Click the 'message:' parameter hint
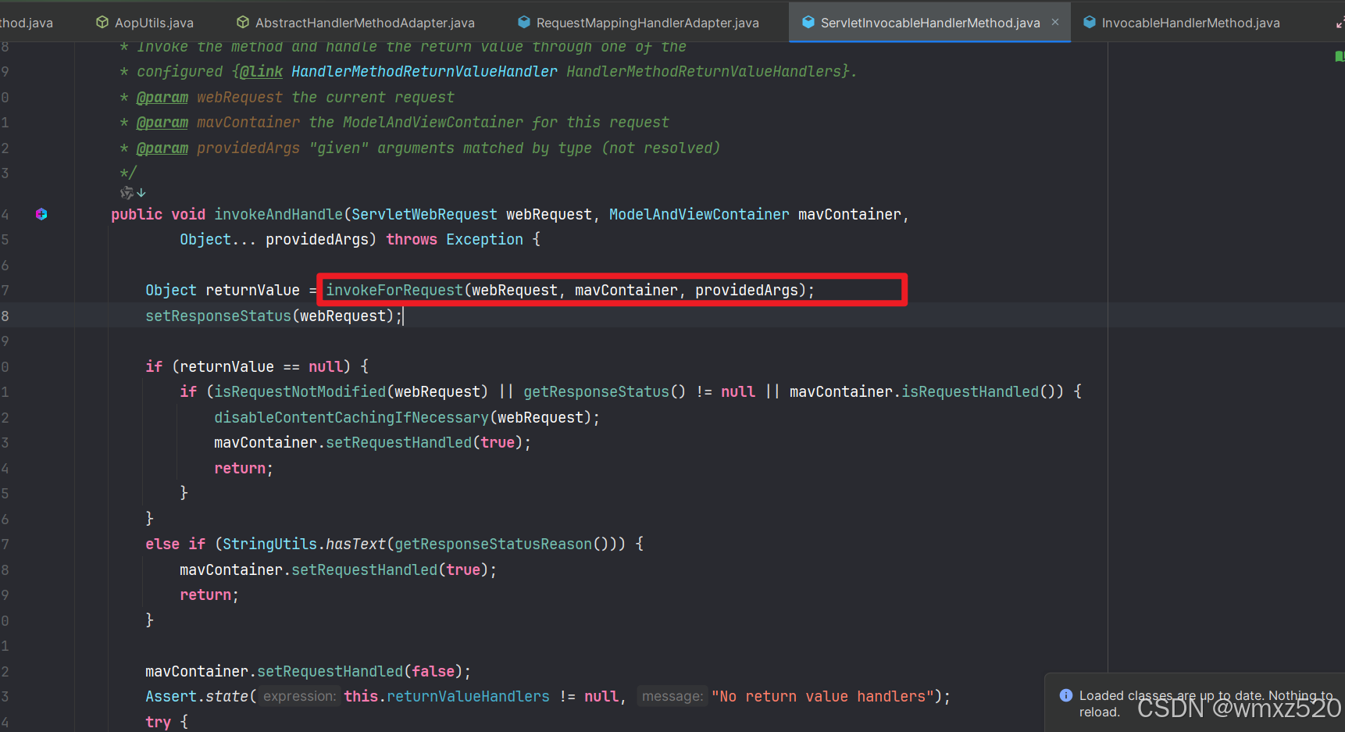Viewport: 1345px width, 732px height. pyautogui.click(x=672, y=696)
